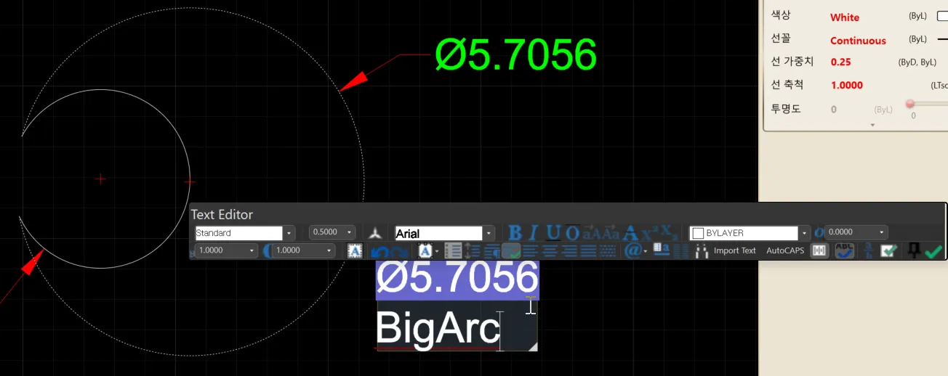Click the transparency slider handle
Viewport: 948px width, 376px height.
coord(910,104)
